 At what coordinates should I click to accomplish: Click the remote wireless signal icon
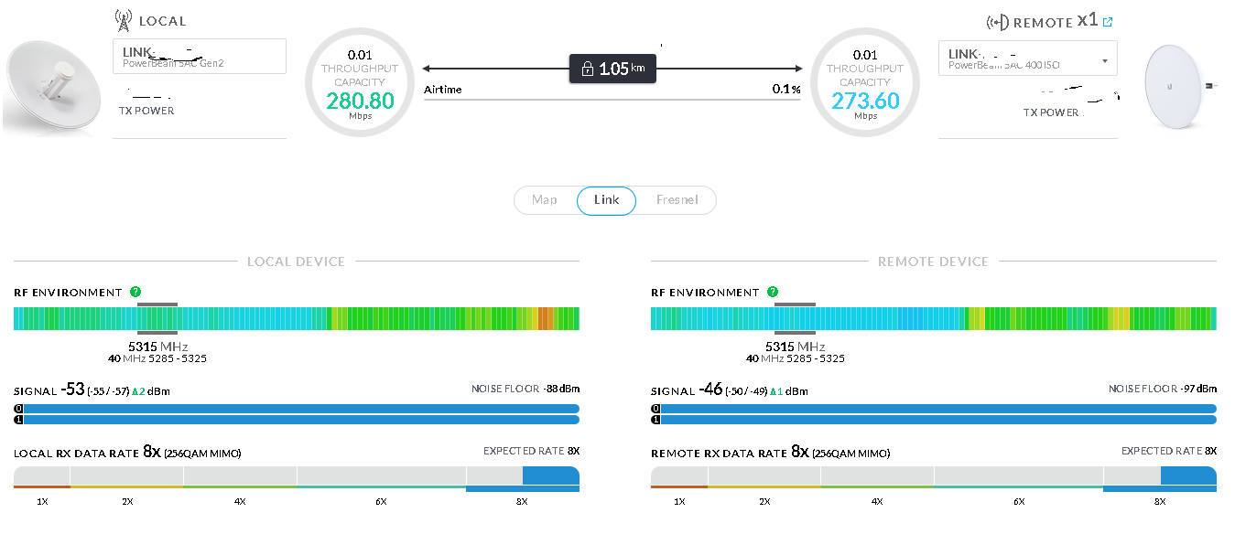[x=997, y=22]
